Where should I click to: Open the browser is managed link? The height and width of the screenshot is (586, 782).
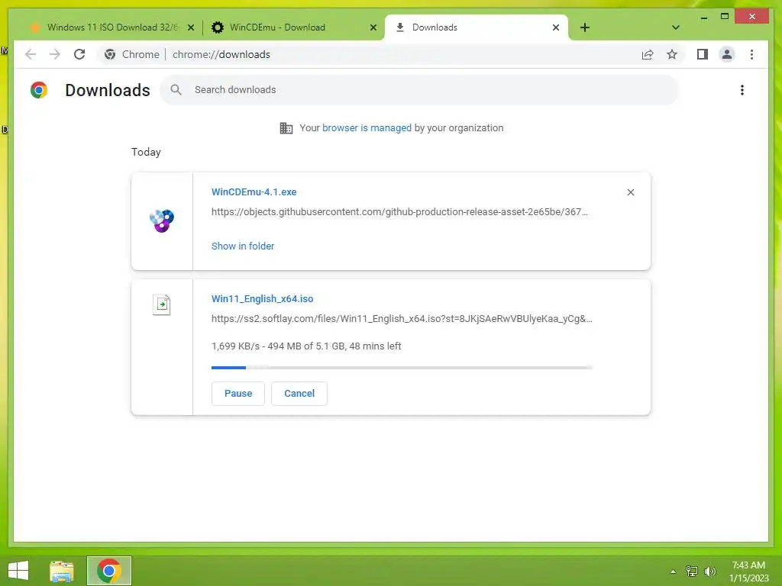click(x=367, y=128)
